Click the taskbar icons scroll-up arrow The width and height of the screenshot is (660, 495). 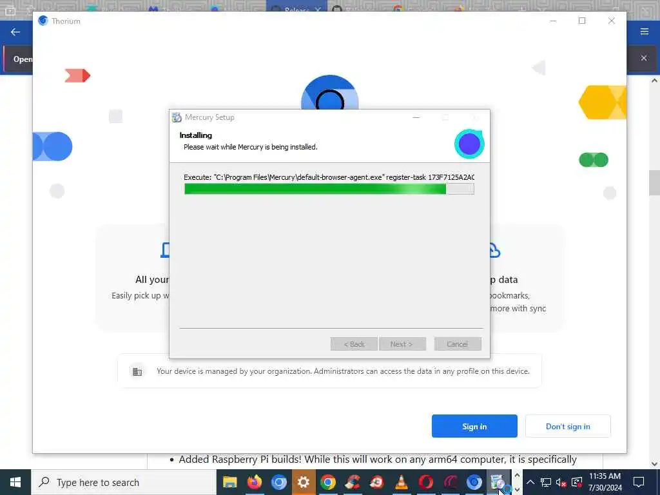tap(517, 476)
